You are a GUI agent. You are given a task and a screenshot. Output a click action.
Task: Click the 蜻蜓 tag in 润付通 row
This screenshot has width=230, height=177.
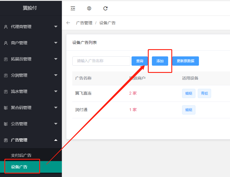(189, 110)
